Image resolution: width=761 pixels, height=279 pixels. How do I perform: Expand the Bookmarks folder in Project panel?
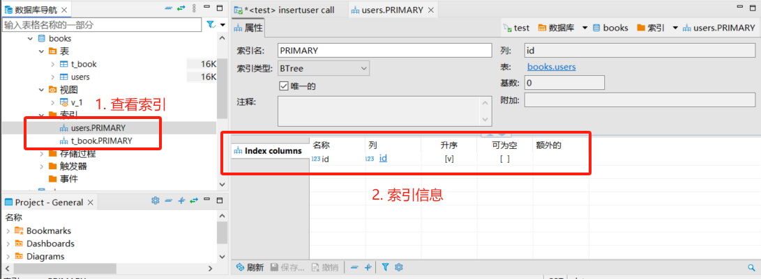[x=8, y=231]
